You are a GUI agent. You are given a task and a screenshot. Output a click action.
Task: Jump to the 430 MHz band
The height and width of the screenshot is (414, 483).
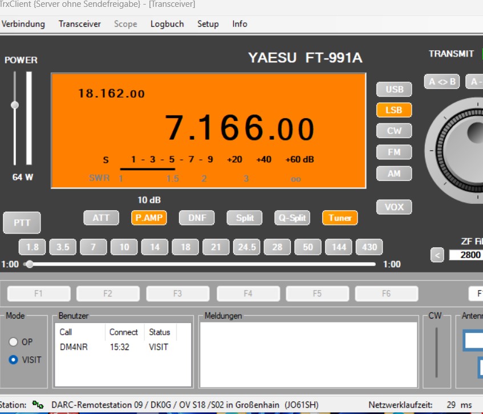point(370,247)
